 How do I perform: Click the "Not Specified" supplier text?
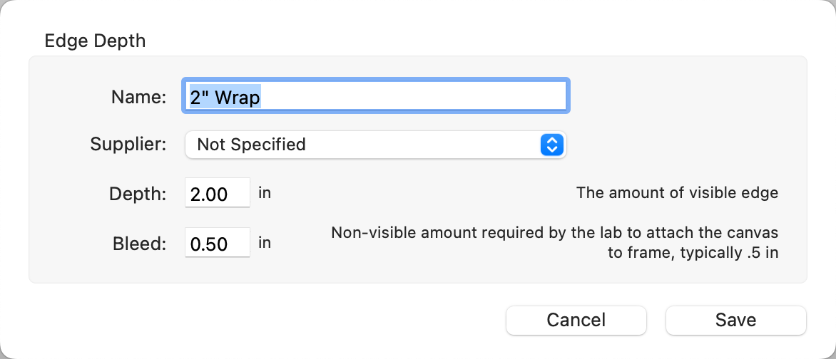(x=251, y=145)
